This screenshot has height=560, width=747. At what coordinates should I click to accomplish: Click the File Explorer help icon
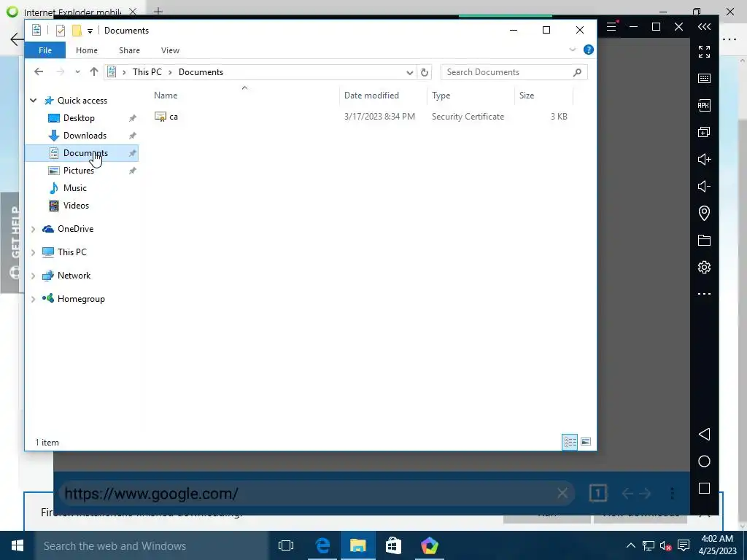click(x=589, y=50)
